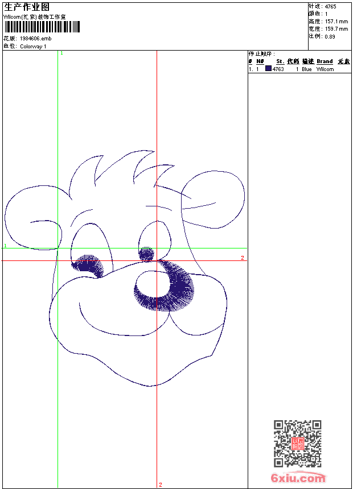
Task: Click the St. column header
Action: pos(280,61)
